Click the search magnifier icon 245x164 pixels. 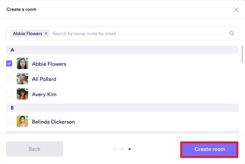231,33
